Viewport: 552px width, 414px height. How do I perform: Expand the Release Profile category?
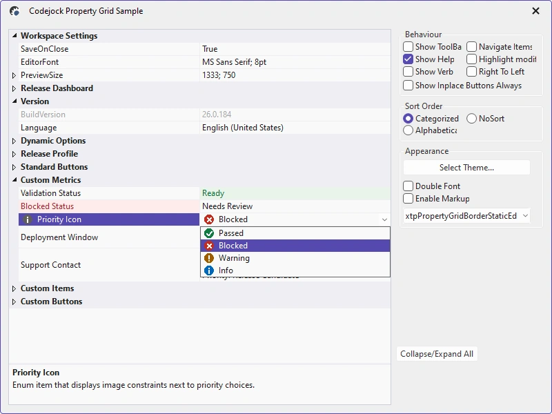pos(14,154)
